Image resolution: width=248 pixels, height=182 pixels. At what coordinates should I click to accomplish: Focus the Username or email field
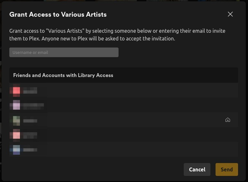coord(64,52)
